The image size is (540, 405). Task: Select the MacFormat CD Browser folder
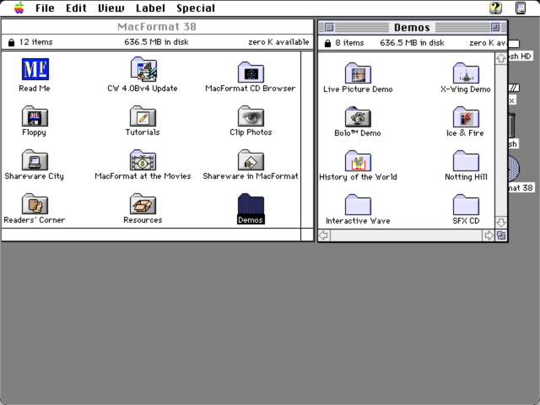(x=251, y=72)
